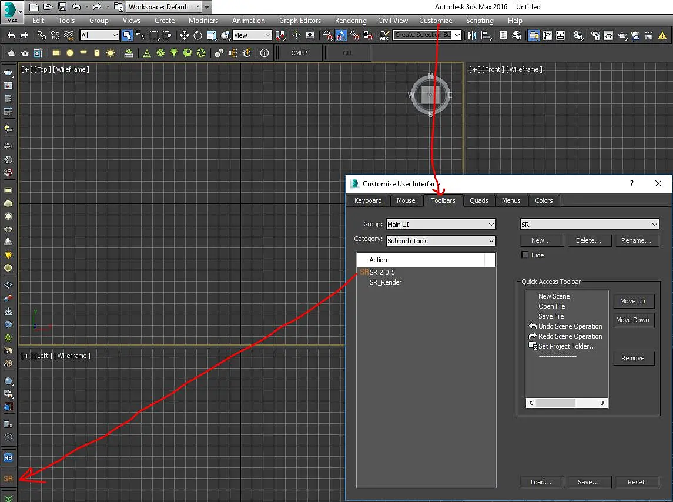Open the Graph Editors menu

tap(300, 20)
